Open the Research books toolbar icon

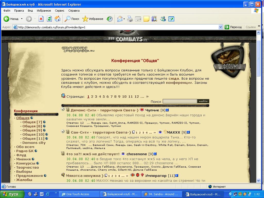pyautogui.click(x=154, y=19)
